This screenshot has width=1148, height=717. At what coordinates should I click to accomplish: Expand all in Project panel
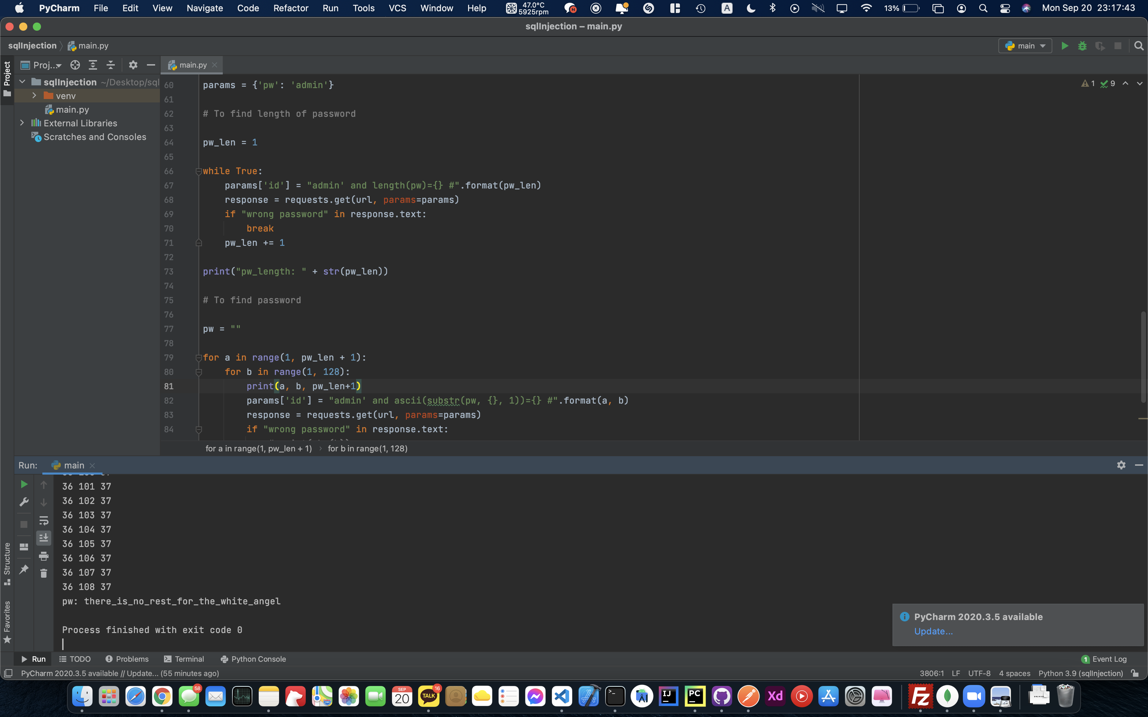click(93, 65)
